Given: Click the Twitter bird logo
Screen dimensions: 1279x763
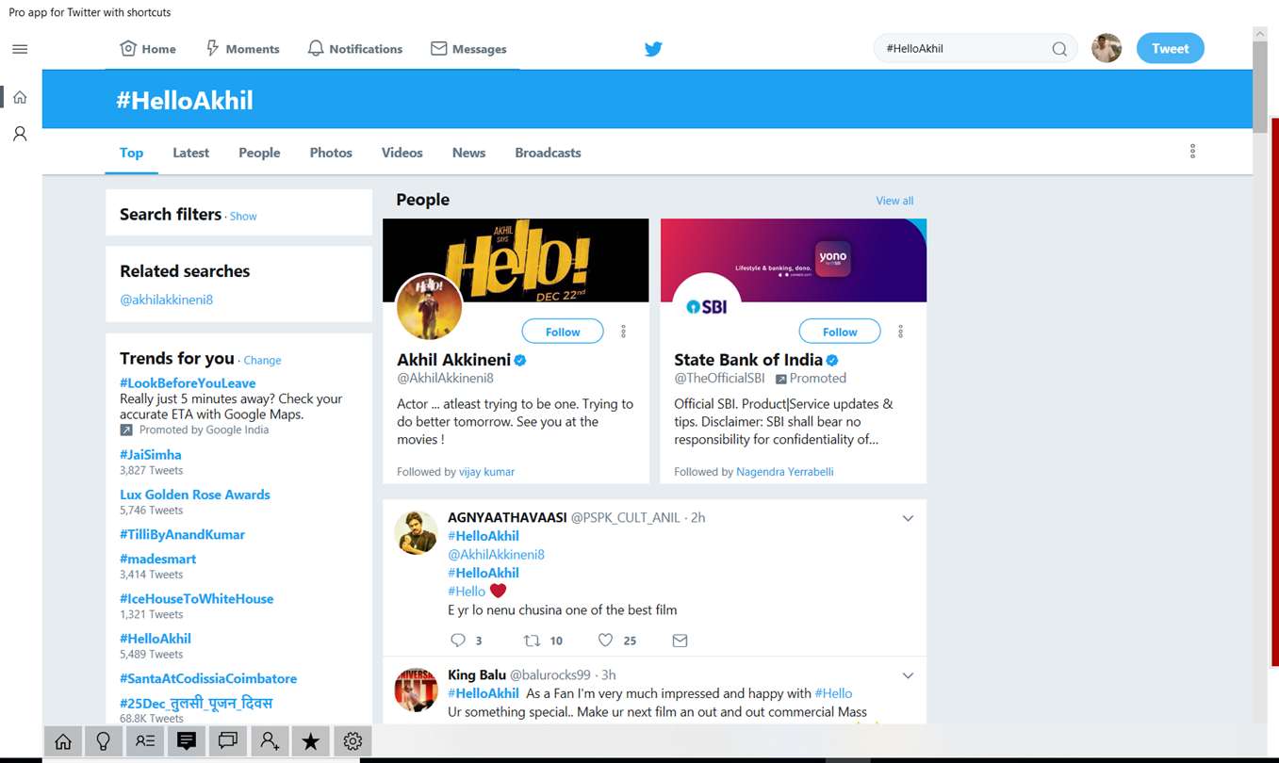Looking at the screenshot, I should [x=653, y=49].
